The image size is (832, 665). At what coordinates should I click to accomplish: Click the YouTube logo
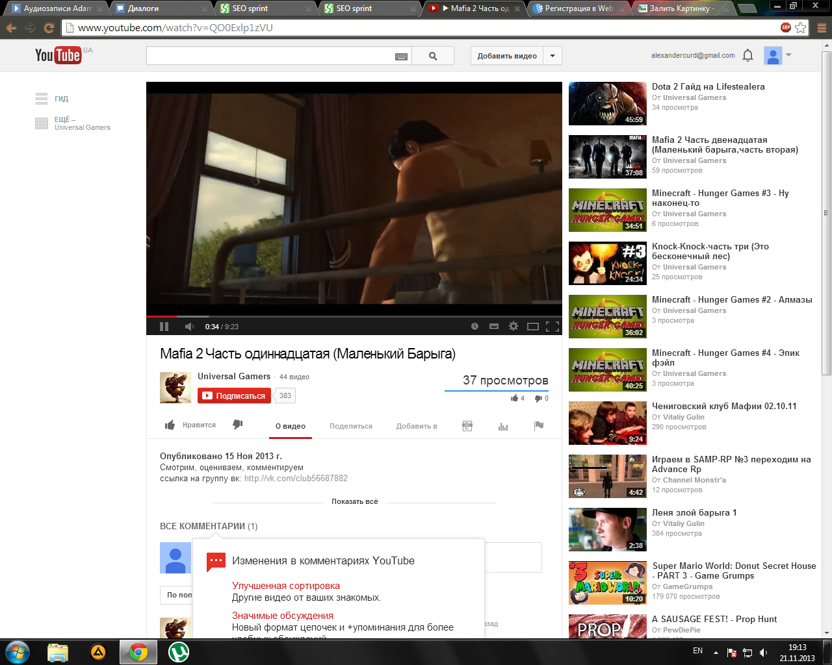click(58, 55)
